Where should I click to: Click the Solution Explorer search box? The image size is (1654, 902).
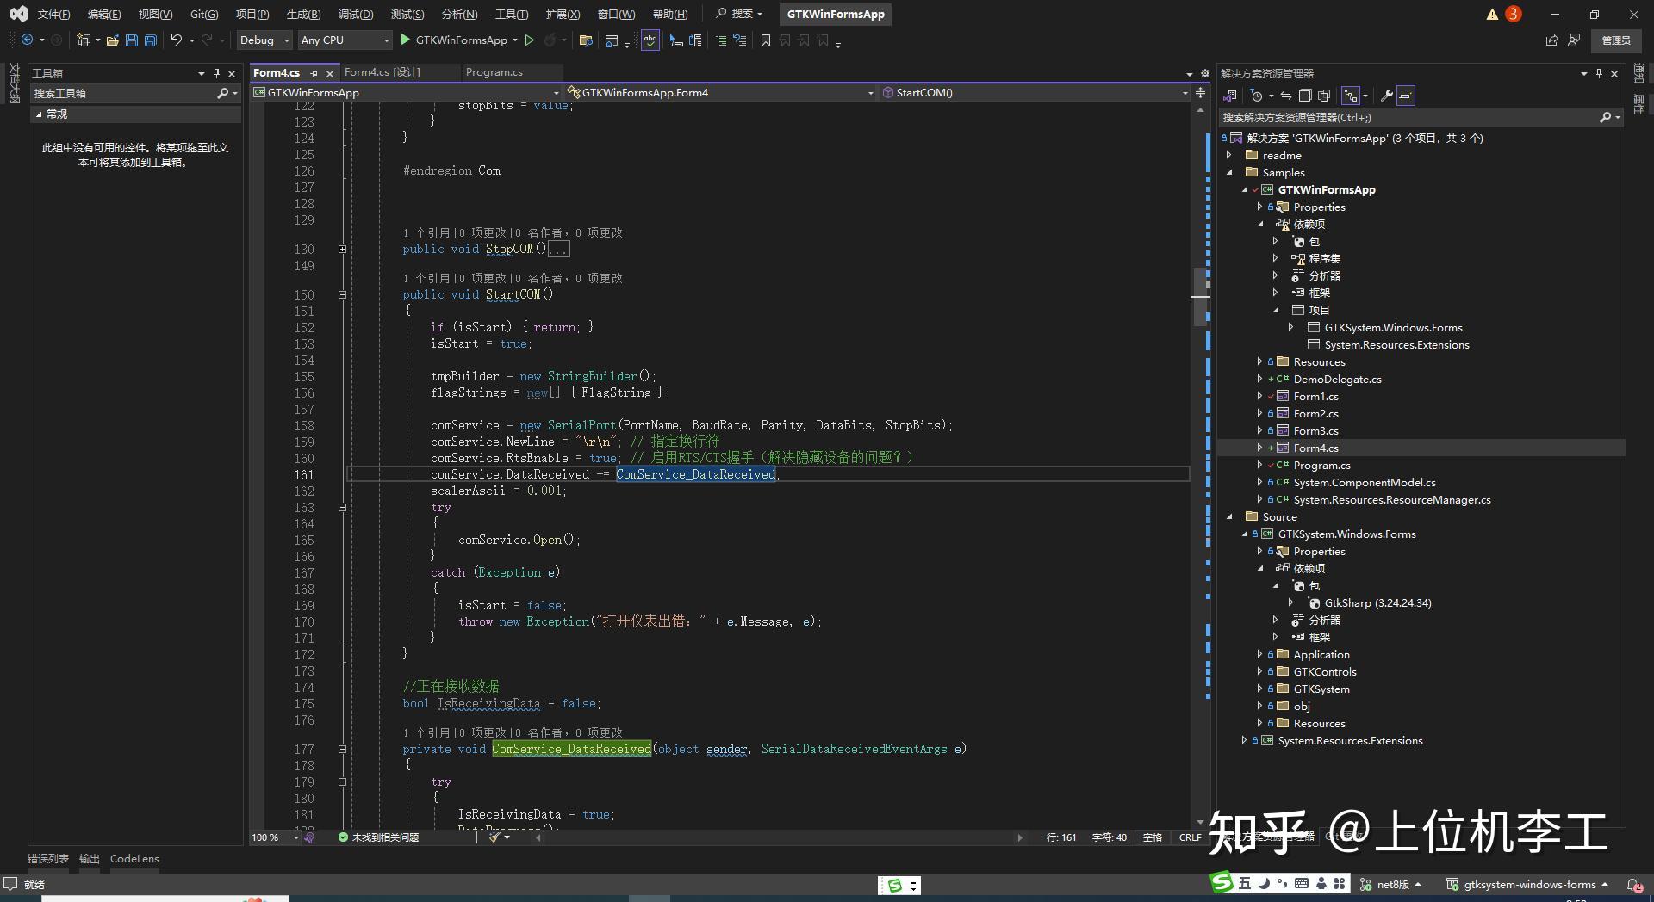click(x=1413, y=117)
